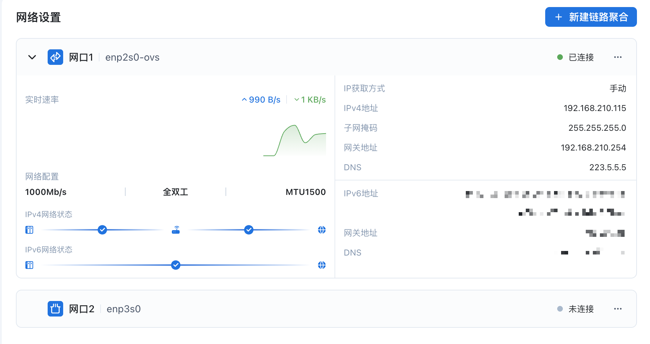The image size is (650, 344).
Task: Click the globe icon in IPv4网络状态 row
Action: (x=322, y=230)
